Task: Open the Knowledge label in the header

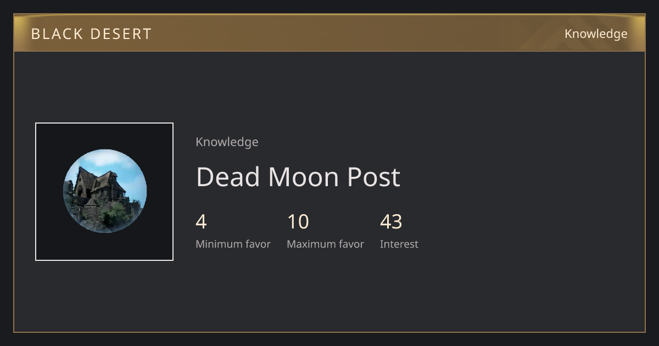Action: pos(596,34)
